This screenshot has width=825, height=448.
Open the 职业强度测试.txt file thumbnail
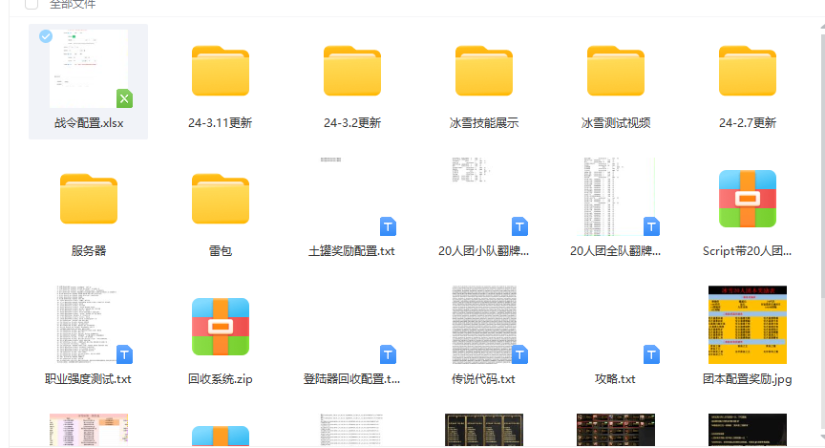[89, 326]
